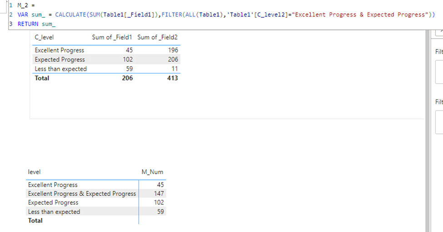443x232 pixels.
Task: Select Excellent Progress row in upper table
Action: (106, 50)
